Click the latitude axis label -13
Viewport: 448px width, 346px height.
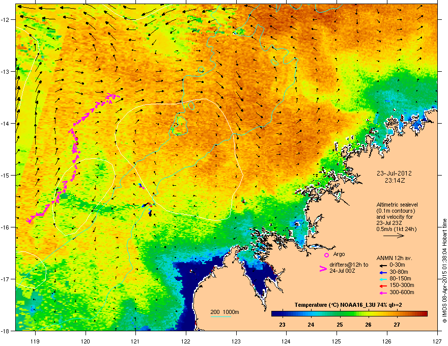6,72
